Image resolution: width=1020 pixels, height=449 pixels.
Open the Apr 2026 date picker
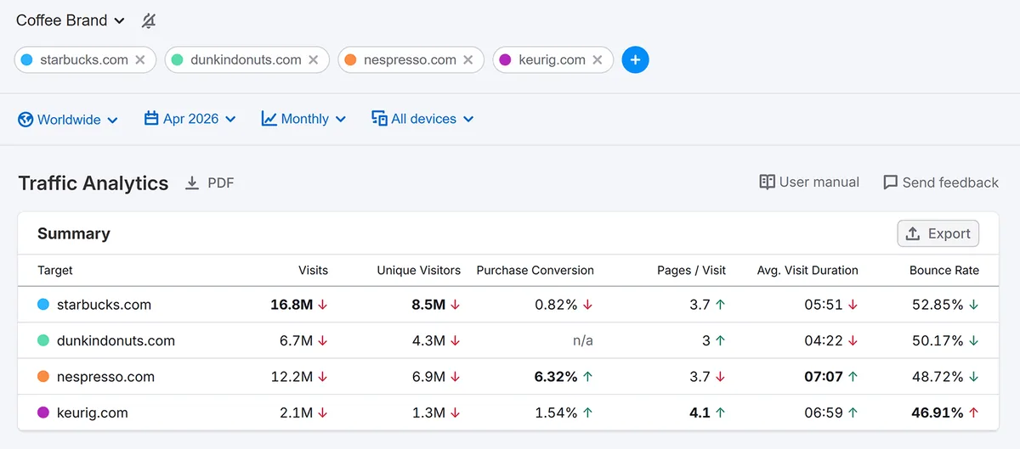point(190,119)
